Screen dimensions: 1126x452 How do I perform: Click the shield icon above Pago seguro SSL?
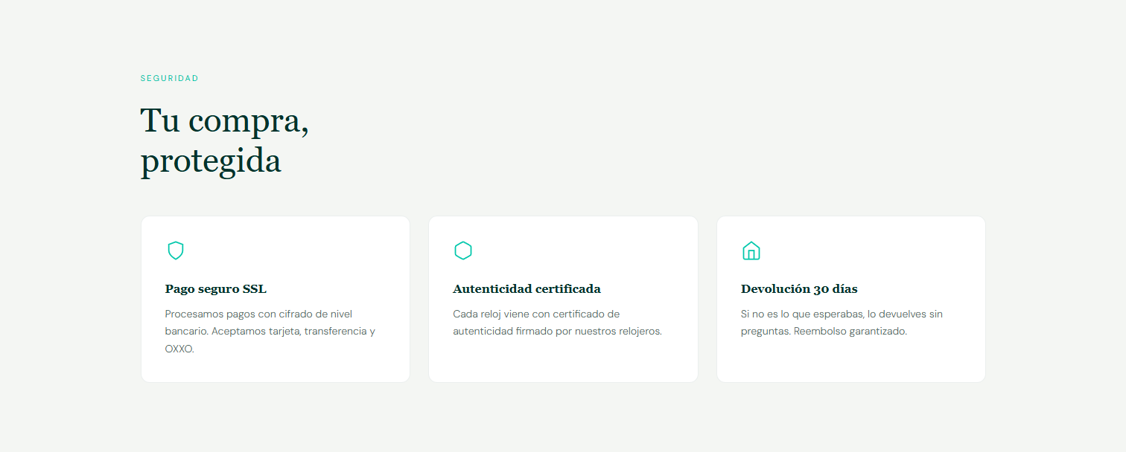(x=175, y=251)
